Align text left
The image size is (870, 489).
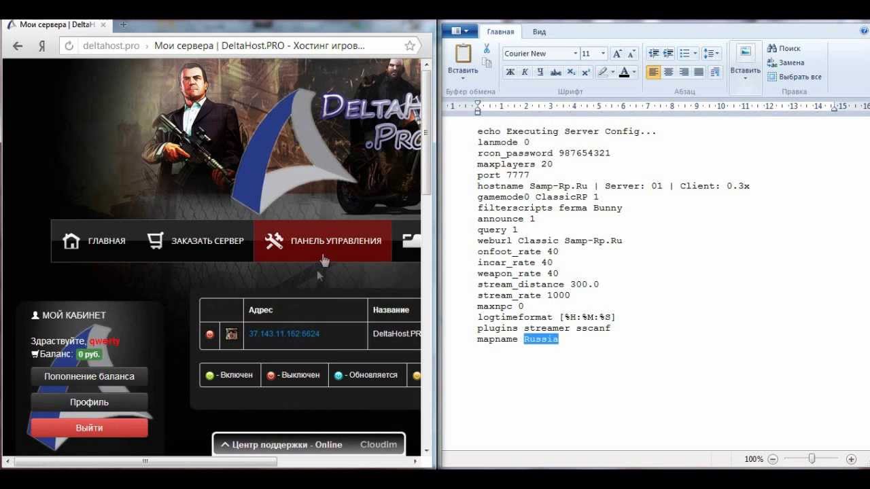[x=653, y=72]
